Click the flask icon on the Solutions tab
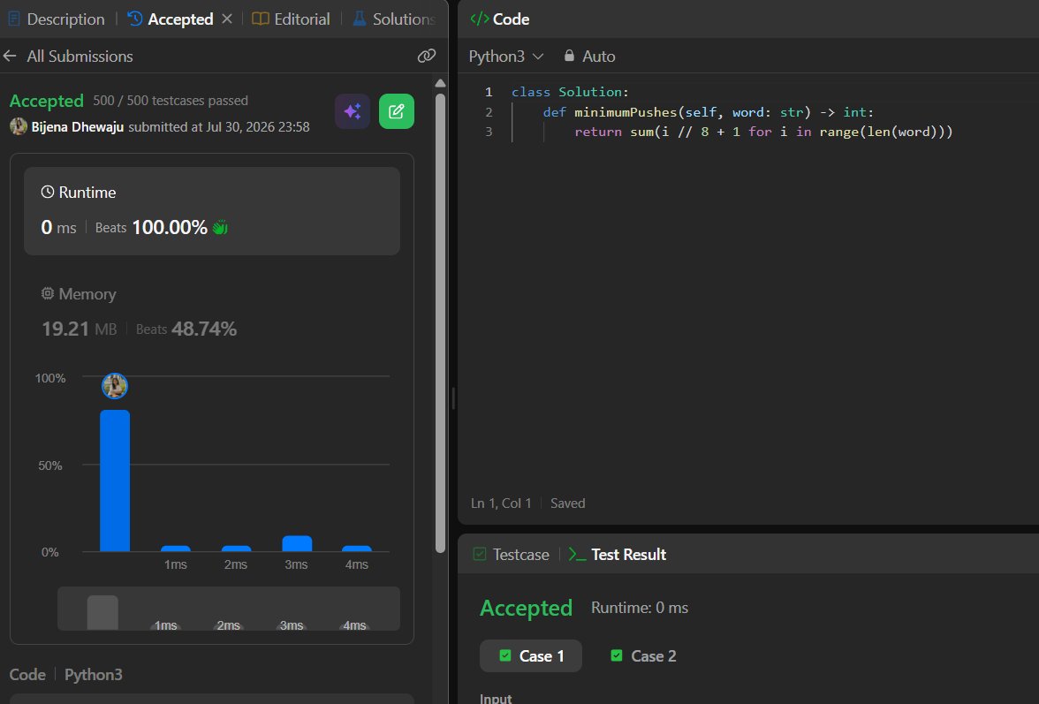Viewport: 1039px width, 704px height. 359,19
